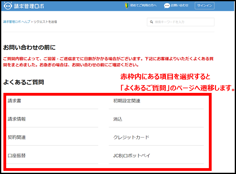Click the リクエストを送信 breadcrumb text

point(45,22)
